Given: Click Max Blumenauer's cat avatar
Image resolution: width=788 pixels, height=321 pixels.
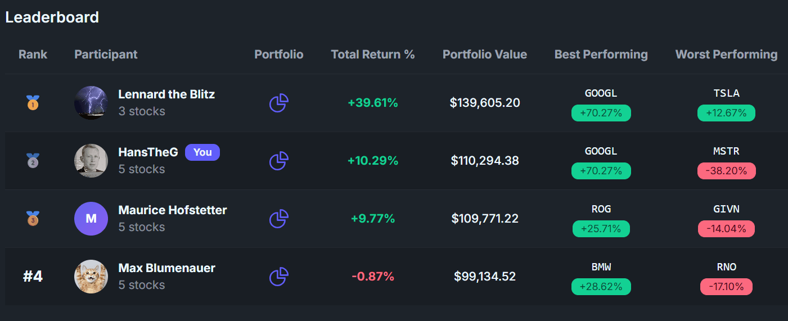Looking at the screenshot, I should (x=91, y=277).
